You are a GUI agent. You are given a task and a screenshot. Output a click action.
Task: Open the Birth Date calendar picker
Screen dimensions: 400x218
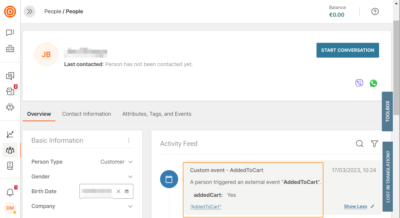pyautogui.click(x=127, y=191)
